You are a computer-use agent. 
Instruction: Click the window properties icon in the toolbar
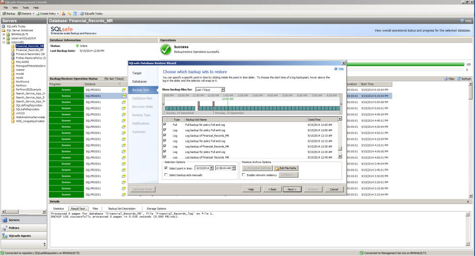75,14
